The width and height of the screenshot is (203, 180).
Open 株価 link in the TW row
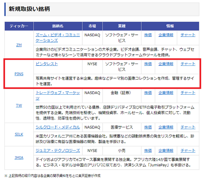148,93
